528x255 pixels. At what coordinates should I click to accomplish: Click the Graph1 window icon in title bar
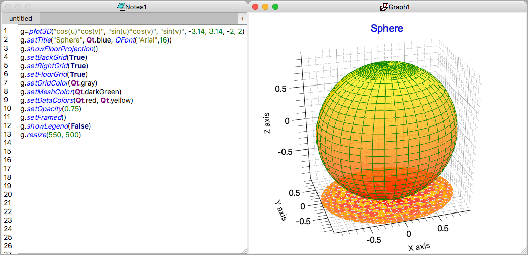click(x=384, y=7)
